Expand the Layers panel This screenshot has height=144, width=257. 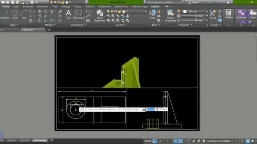120,25
